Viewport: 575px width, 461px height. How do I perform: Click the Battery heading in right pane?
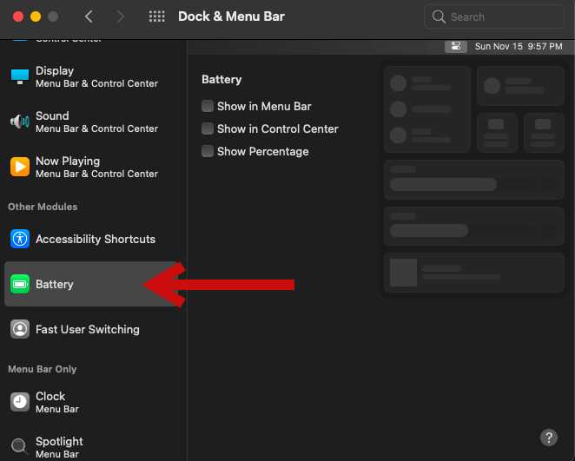click(x=221, y=80)
